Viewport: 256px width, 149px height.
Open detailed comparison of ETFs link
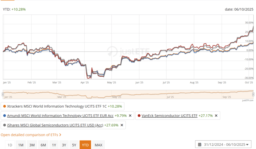pos(31,135)
